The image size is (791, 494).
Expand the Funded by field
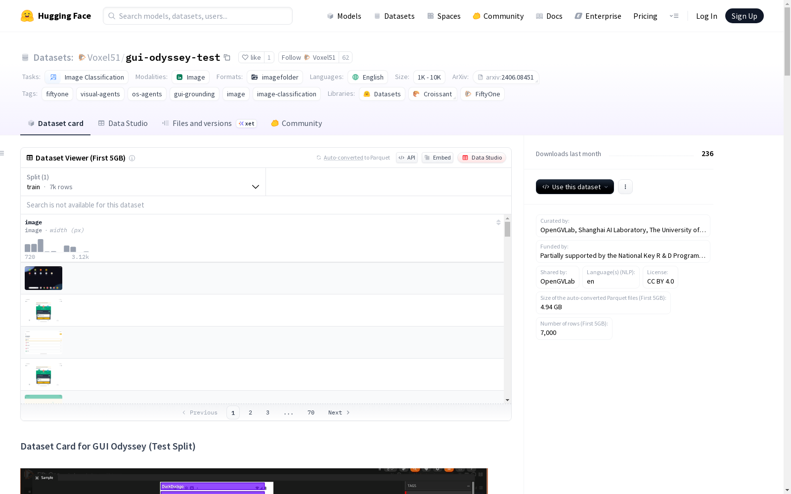pyautogui.click(x=623, y=251)
